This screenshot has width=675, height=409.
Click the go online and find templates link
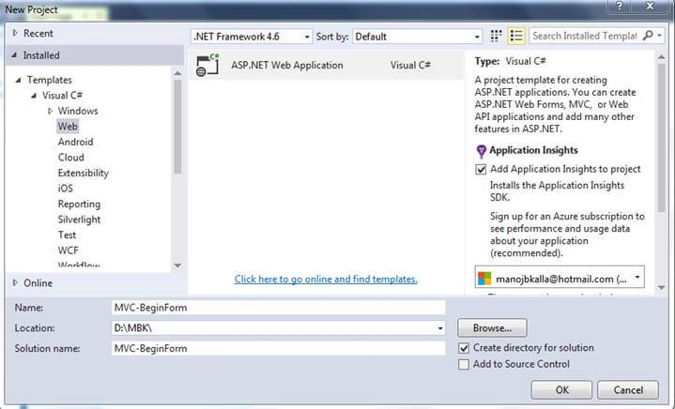tap(326, 280)
